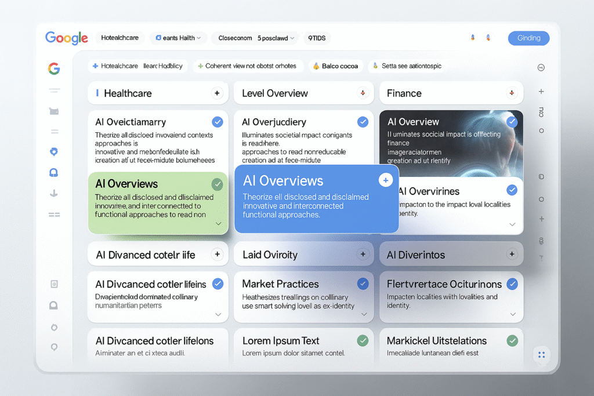594x396 pixels.
Task: Toggle the green Lorem Ipsum Text checkmark
Action: click(x=363, y=340)
